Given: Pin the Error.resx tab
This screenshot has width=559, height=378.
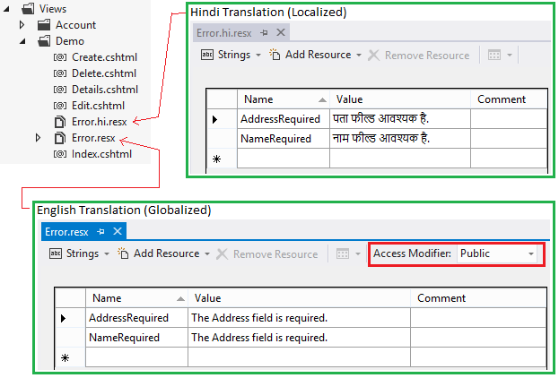Looking at the screenshot, I should point(100,232).
